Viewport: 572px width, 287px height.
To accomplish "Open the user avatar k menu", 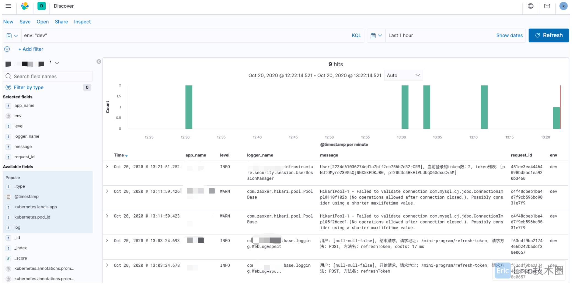I will [x=563, y=6].
